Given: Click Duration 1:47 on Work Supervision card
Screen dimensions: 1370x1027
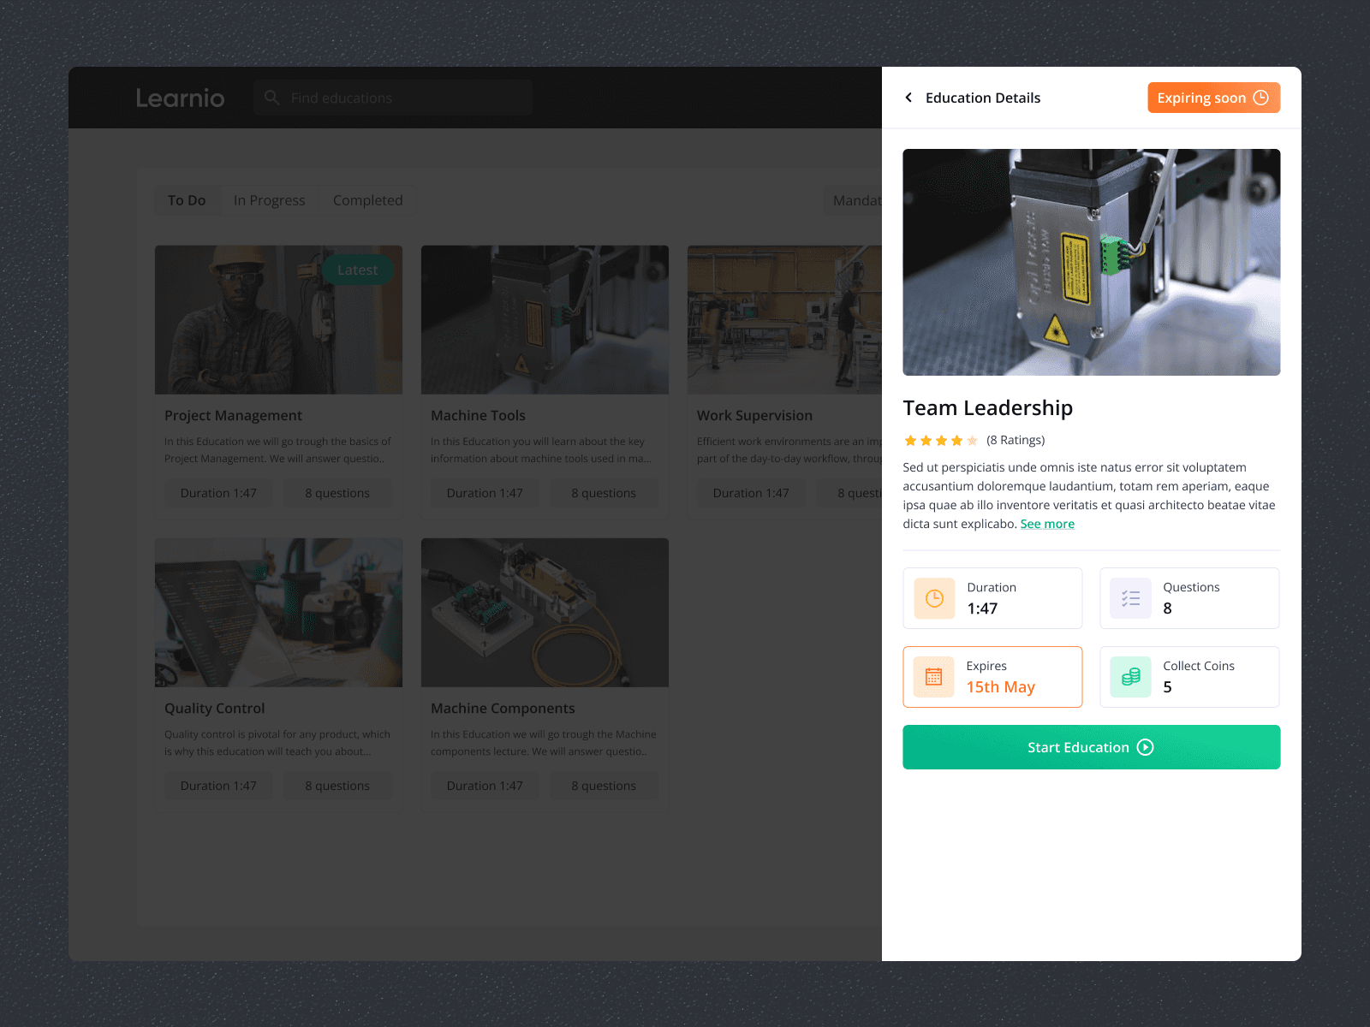Looking at the screenshot, I should click(751, 493).
